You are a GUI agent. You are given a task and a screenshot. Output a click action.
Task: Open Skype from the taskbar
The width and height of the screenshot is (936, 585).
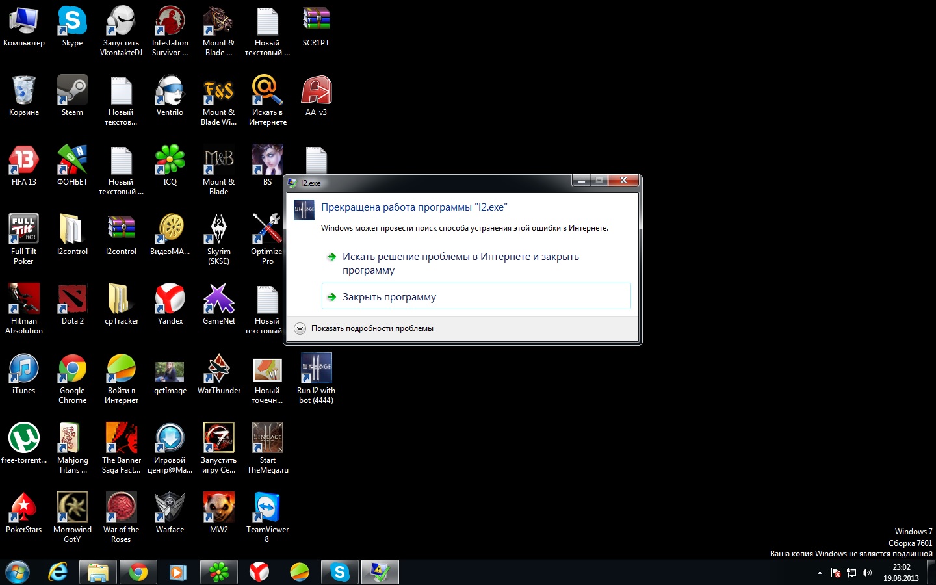click(340, 573)
